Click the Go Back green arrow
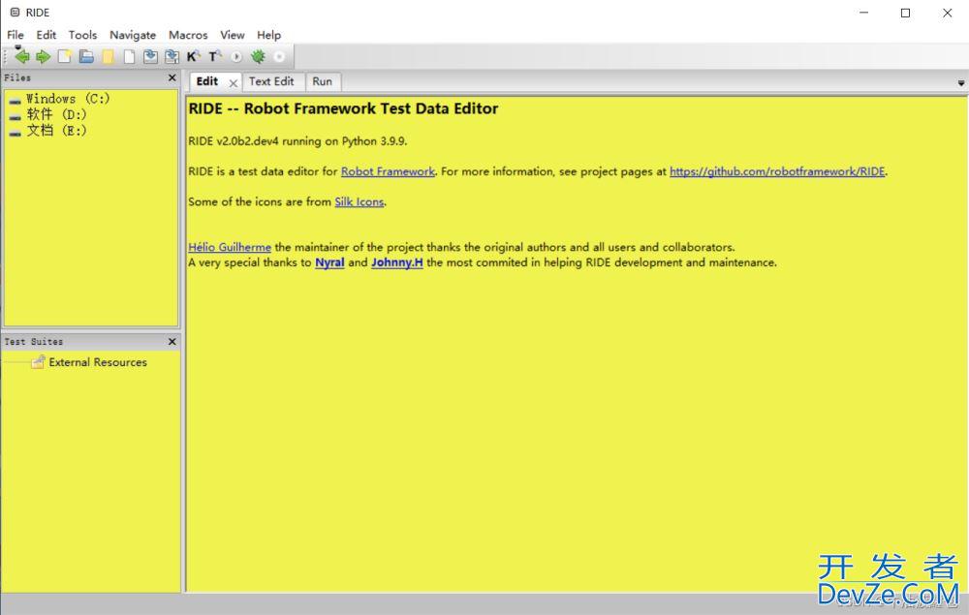The height and width of the screenshot is (615, 969). [x=22, y=57]
